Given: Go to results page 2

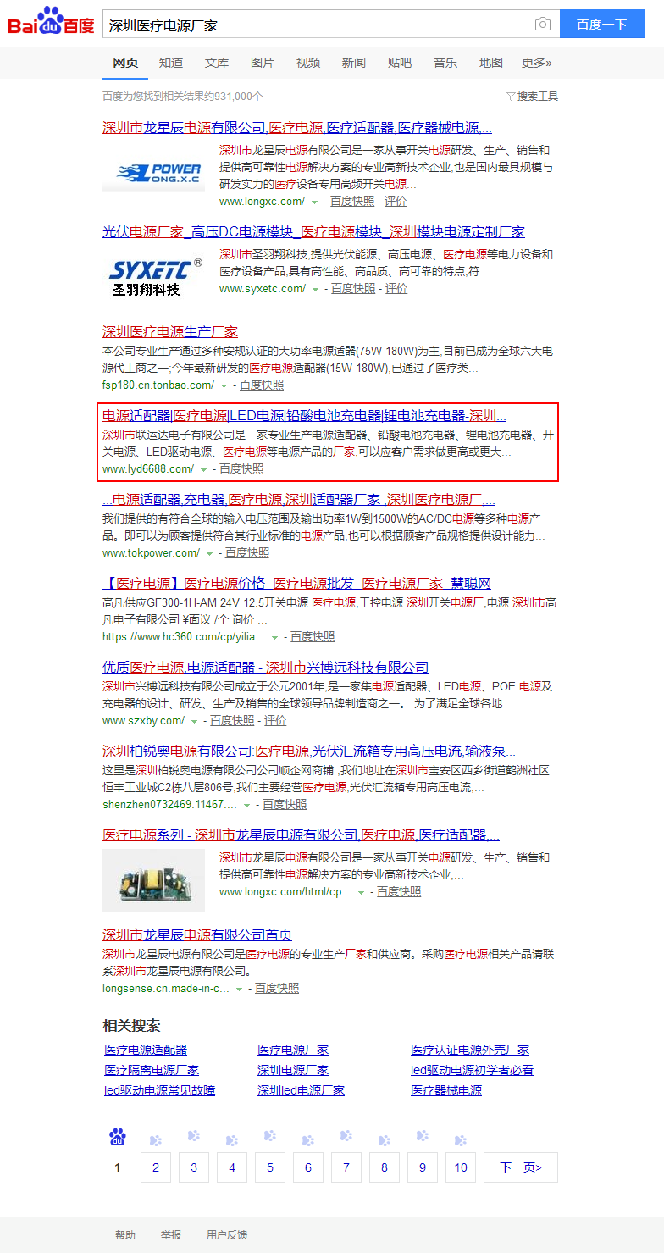Looking at the screenshot, I should pyautogui.click(x=156, y=1167).
